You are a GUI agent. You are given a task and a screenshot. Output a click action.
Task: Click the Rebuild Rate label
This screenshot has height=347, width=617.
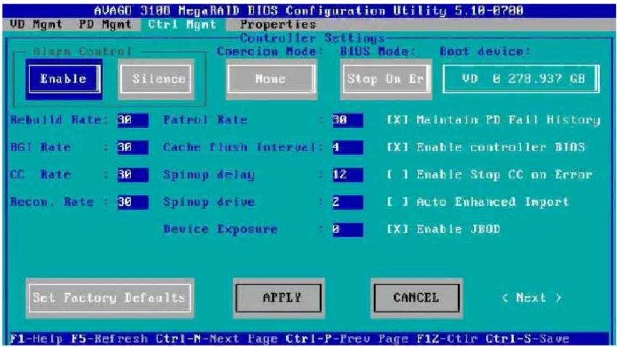click(x=59, y=120)
